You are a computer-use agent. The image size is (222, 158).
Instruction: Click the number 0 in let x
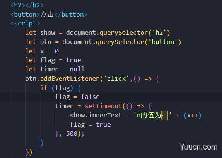[x=57, y=51]
